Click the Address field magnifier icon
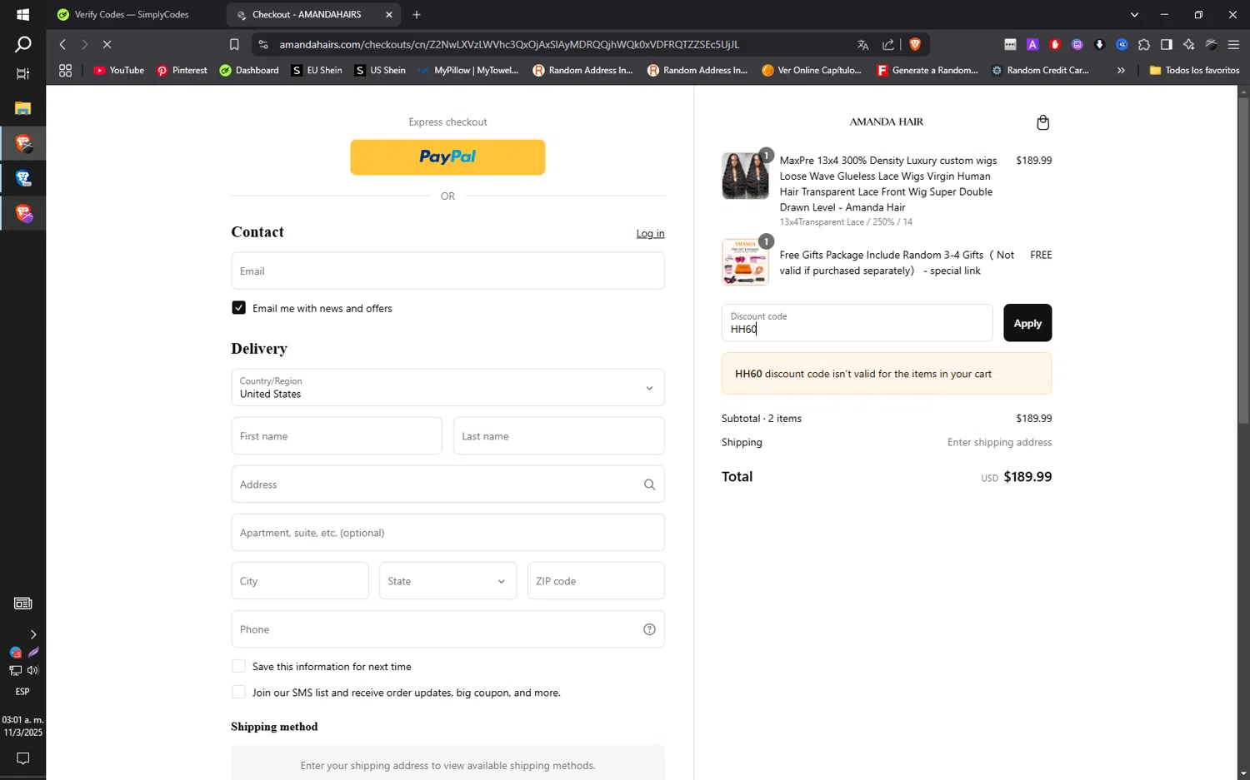The image size is (1250, 780). 649,484
